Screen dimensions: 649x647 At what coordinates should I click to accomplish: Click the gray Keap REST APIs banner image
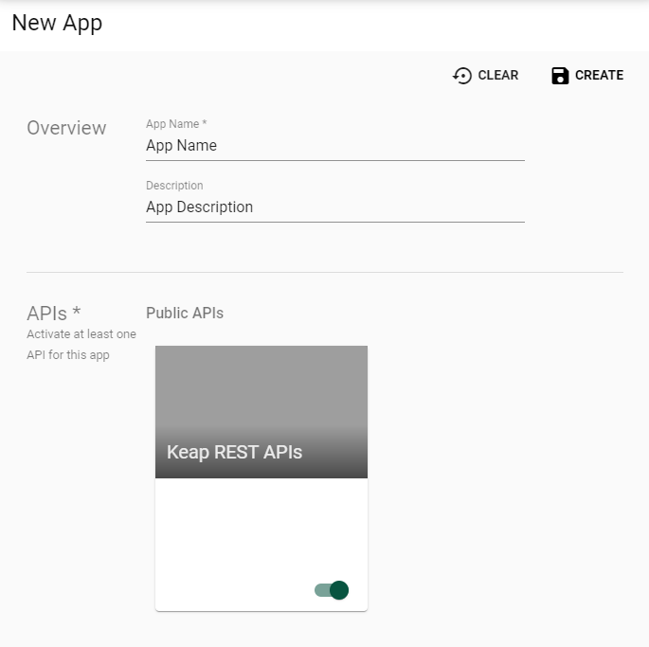(x=261, y=412)
